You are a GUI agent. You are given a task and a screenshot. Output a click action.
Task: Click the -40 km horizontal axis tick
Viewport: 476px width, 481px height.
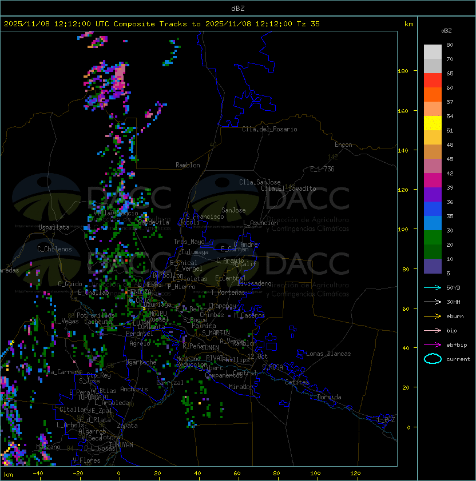coord(38,474)
